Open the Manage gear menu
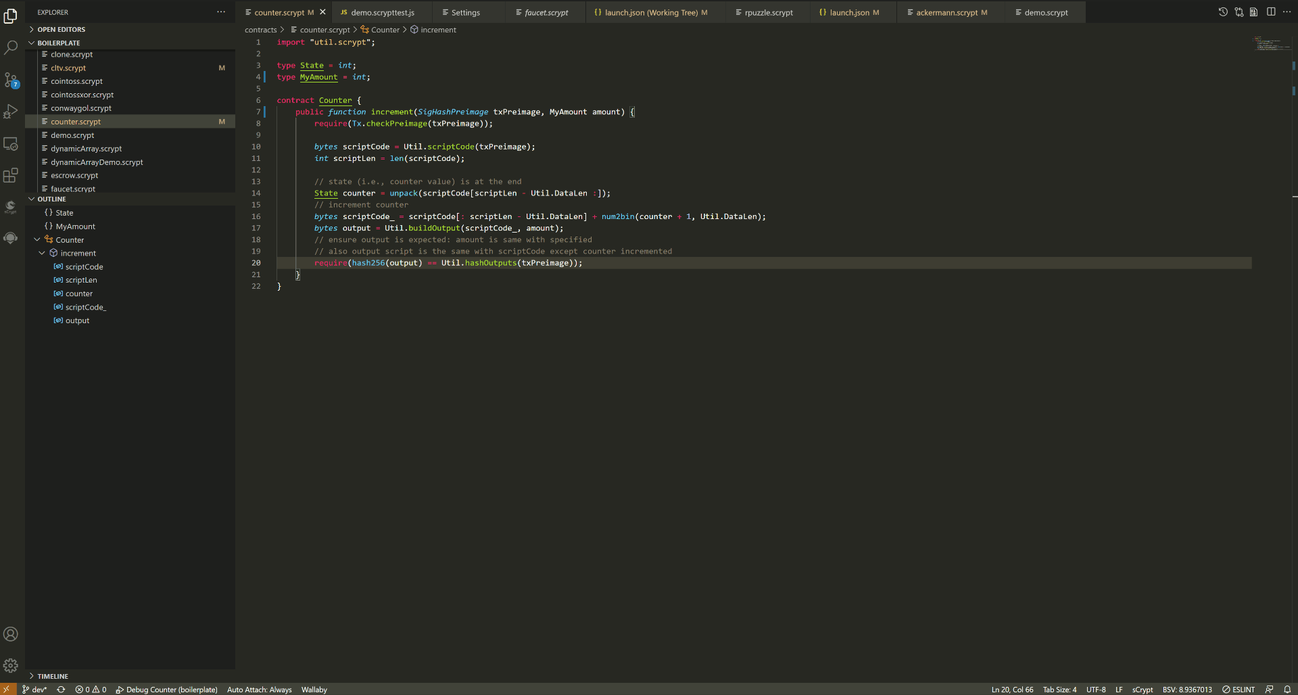This screenshot has width=1298, height=695. 11,666
